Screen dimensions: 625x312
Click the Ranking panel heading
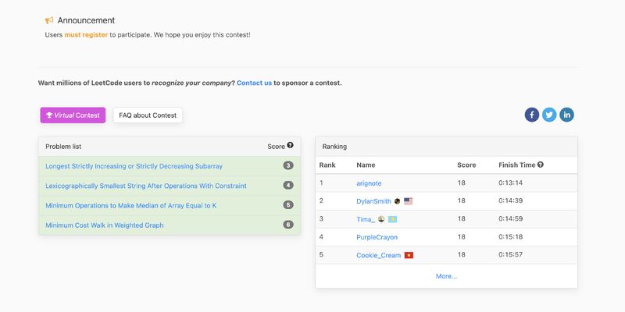(x=334, y=147)
